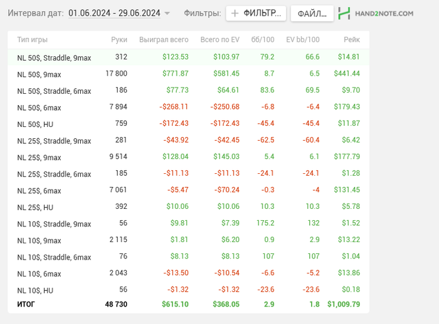Select the NL 10$, 6max row

pos(188,273)
